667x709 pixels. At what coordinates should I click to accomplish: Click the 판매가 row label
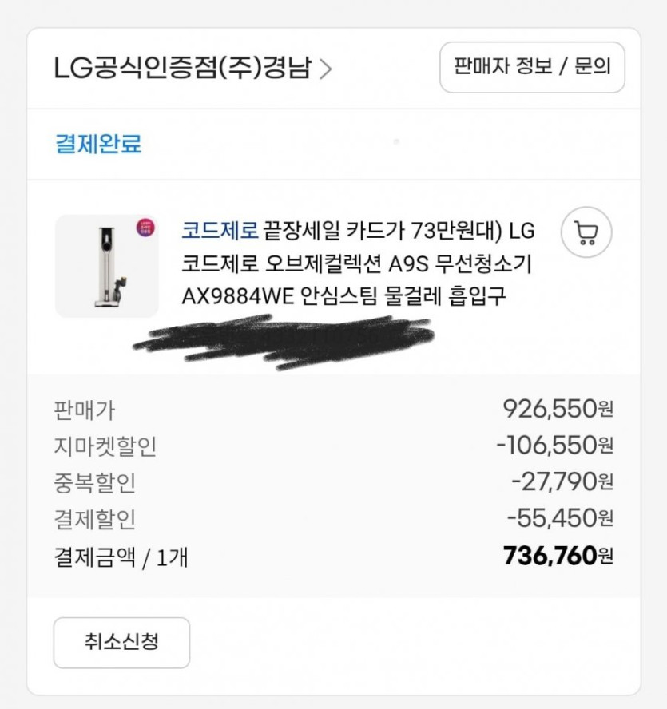click(x=84, y=410)
